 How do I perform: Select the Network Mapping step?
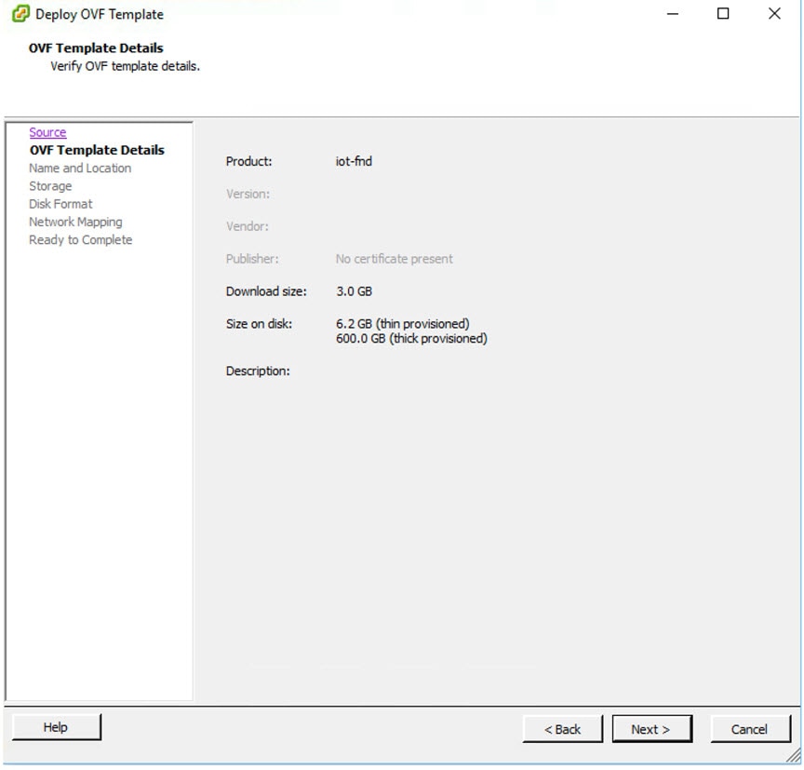point(75,223)
